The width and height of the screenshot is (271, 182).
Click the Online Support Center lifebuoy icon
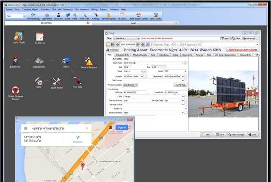[x=16, y=91]
